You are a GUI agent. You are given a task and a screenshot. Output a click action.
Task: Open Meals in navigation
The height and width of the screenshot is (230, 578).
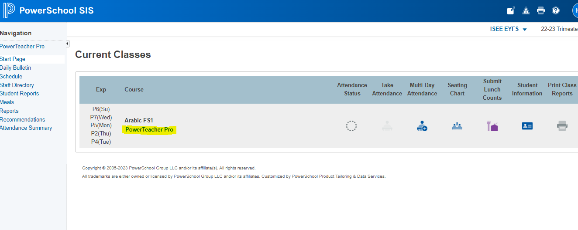[x=7, y=102]
